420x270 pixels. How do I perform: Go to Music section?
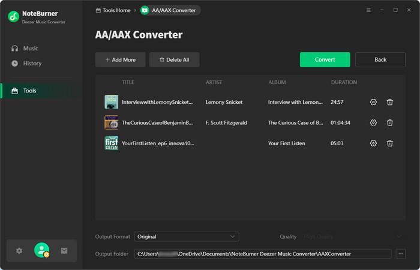(x=25, y=49)
